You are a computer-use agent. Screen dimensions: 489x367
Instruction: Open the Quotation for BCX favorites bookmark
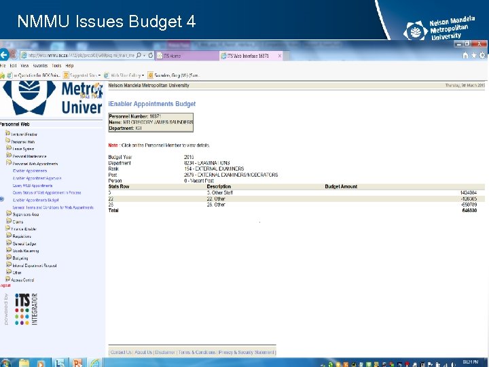[34, 75]
